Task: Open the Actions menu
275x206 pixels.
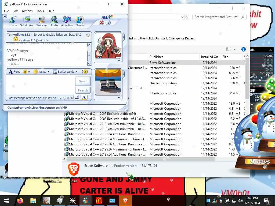Action: [x=27, y=11]
